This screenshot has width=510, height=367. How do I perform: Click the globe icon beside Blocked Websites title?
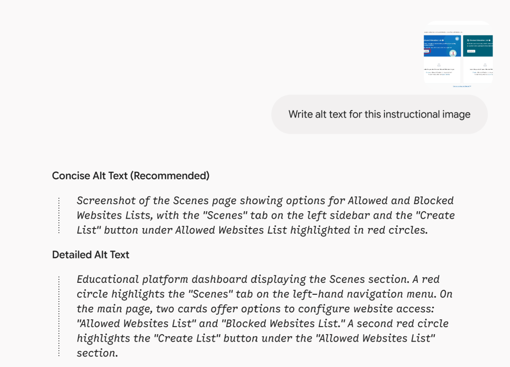coord(468,40)
